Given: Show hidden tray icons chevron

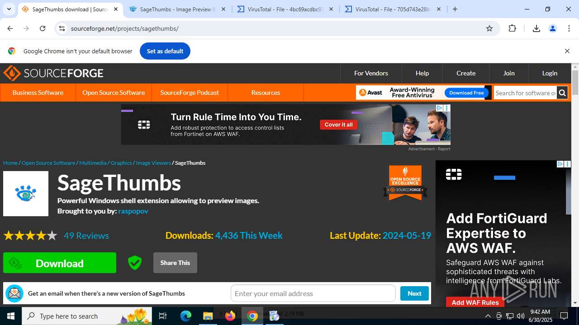Looking at the screenshot, I should [488, 316].
